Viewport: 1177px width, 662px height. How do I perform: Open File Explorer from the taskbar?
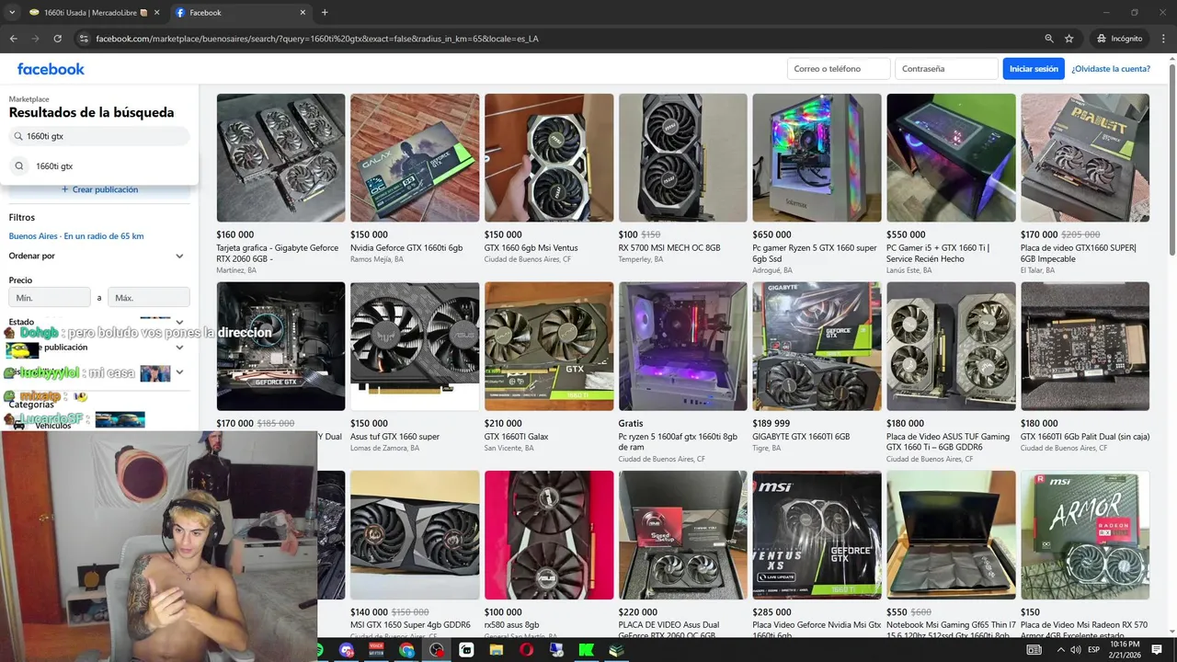(497, 650)
